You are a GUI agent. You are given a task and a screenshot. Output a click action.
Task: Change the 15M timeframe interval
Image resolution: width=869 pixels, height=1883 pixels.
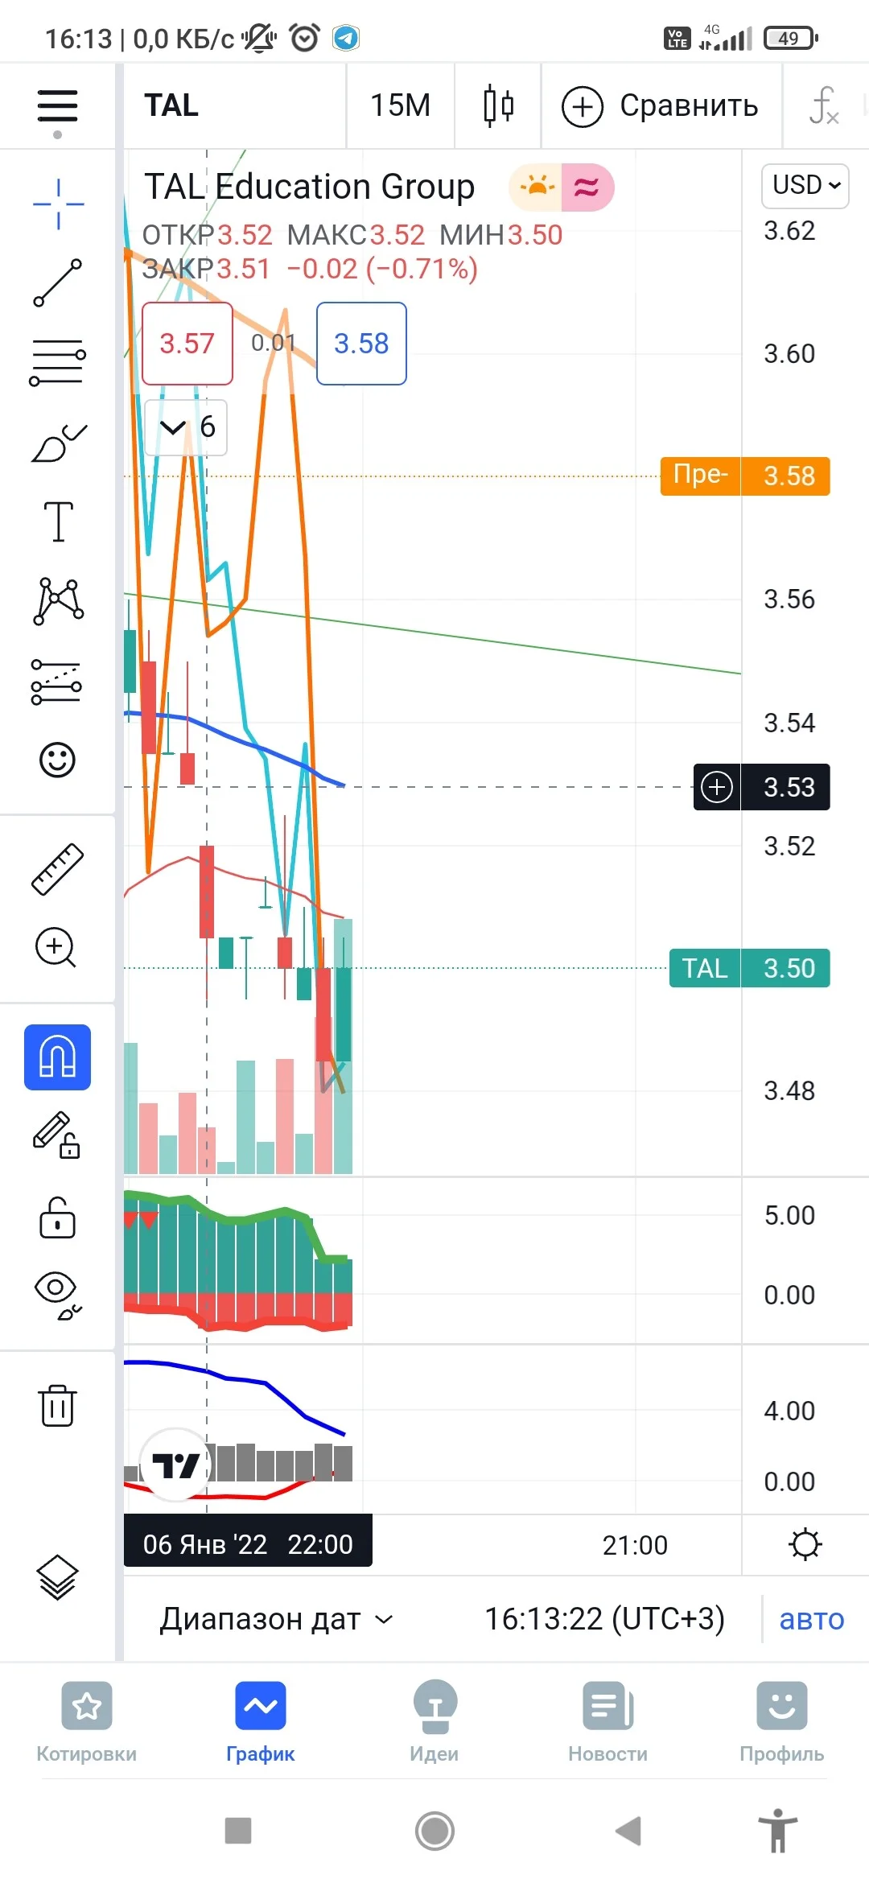[400, 105]
